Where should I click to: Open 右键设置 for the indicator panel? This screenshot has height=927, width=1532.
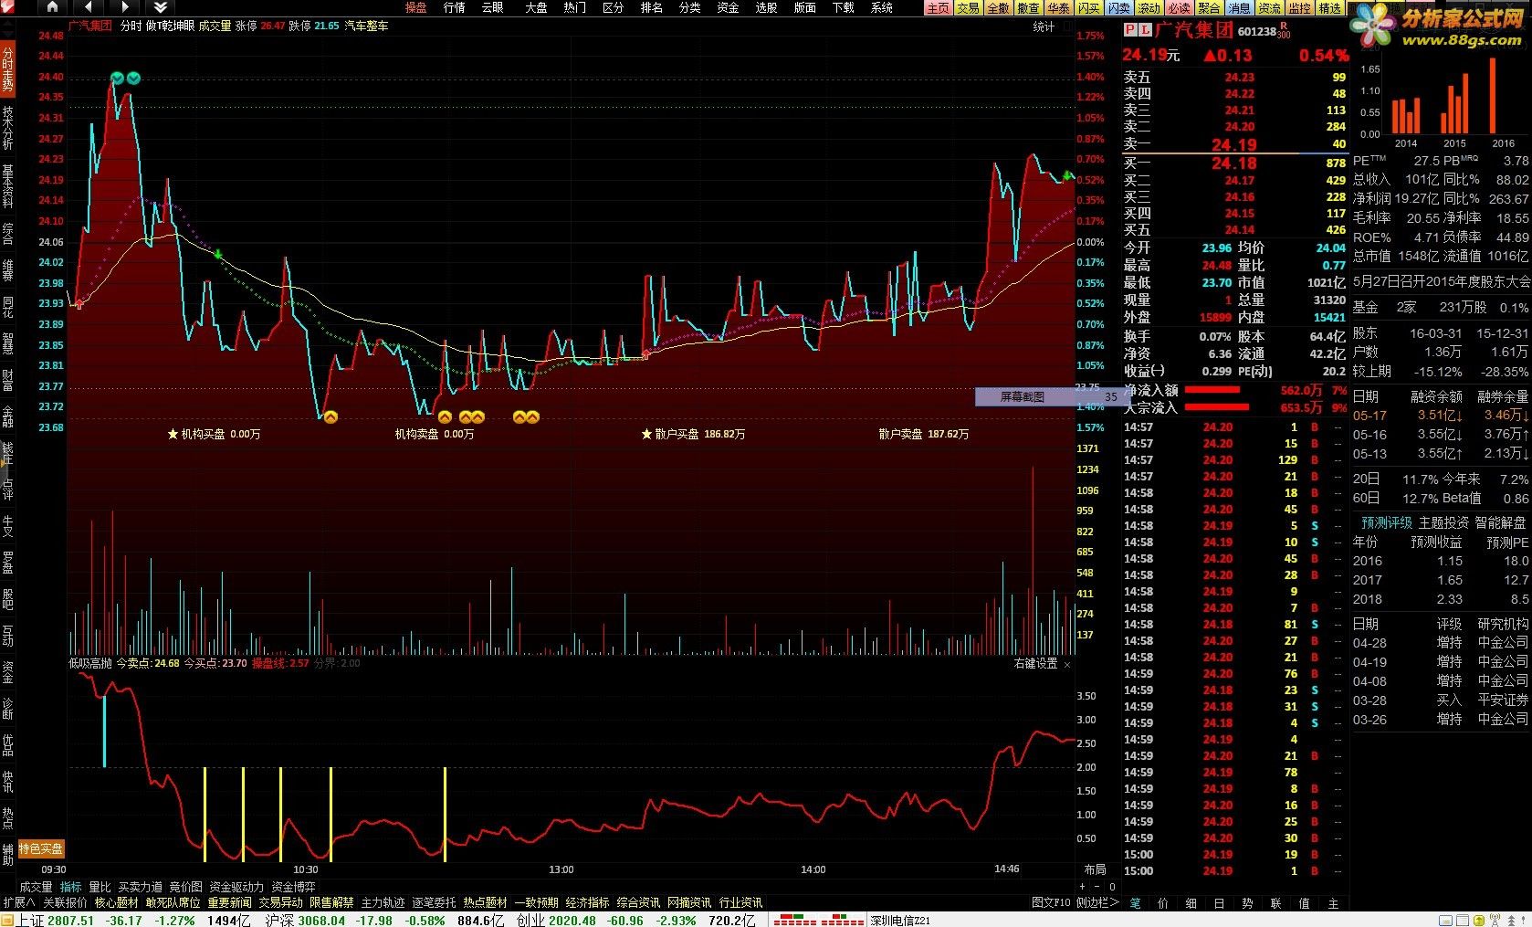pyautogui.click(x=1035, y=664)
